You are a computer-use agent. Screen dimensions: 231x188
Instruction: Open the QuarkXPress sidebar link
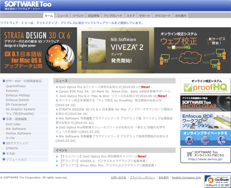coord(16,86)
